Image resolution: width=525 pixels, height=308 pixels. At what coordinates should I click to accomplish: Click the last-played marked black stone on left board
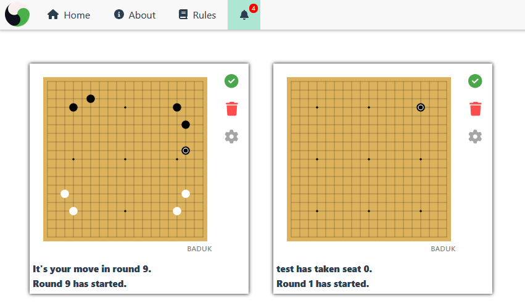tap(186, 151)
